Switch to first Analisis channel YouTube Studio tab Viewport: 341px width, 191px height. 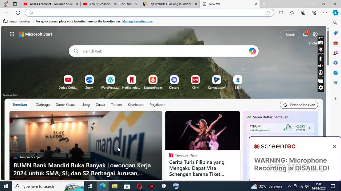51,4
